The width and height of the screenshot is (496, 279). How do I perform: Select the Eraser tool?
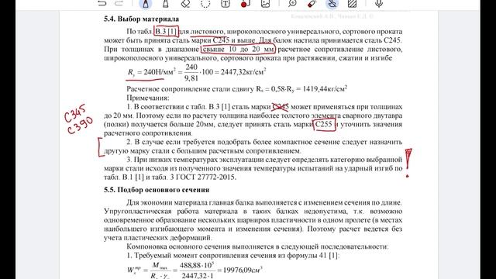click(186, 3)
